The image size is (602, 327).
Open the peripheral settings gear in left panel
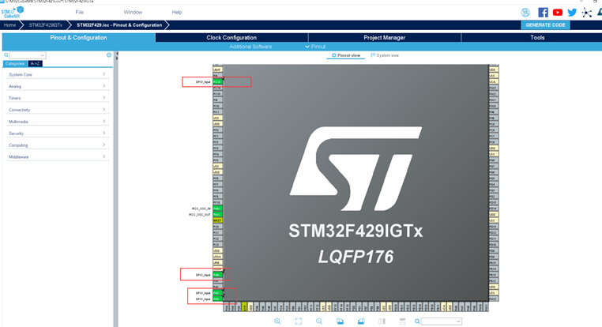click(109, 54)
